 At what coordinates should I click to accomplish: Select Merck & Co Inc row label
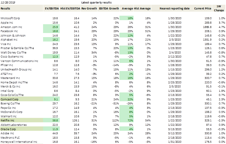10,86
